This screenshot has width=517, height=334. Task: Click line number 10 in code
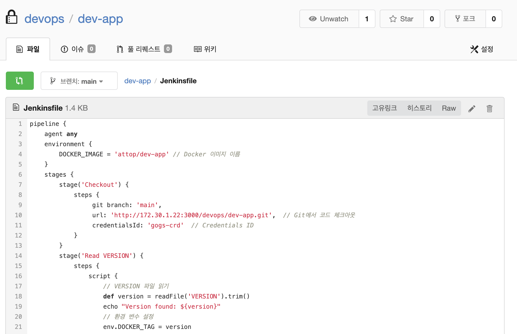(18, 215)
